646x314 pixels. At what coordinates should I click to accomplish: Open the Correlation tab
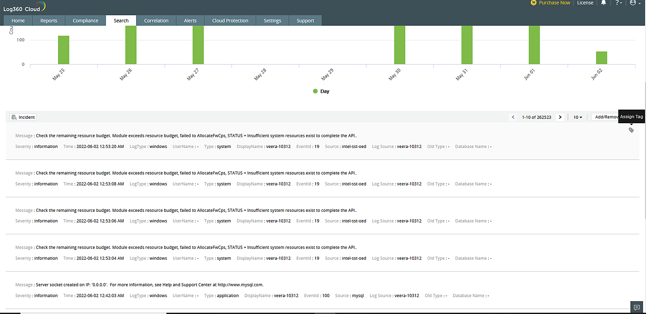point(156,21)
